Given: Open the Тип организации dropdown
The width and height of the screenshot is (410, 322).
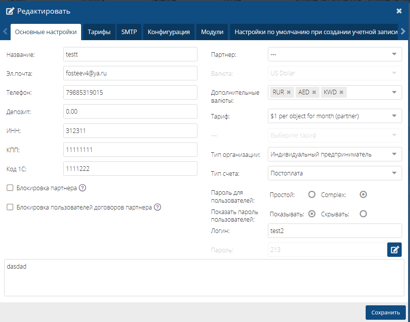Looking at the screenshot, I should (335, 155).
